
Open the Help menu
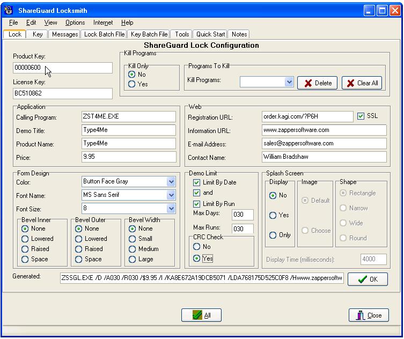pyautogui.click(x=127, y=23)
